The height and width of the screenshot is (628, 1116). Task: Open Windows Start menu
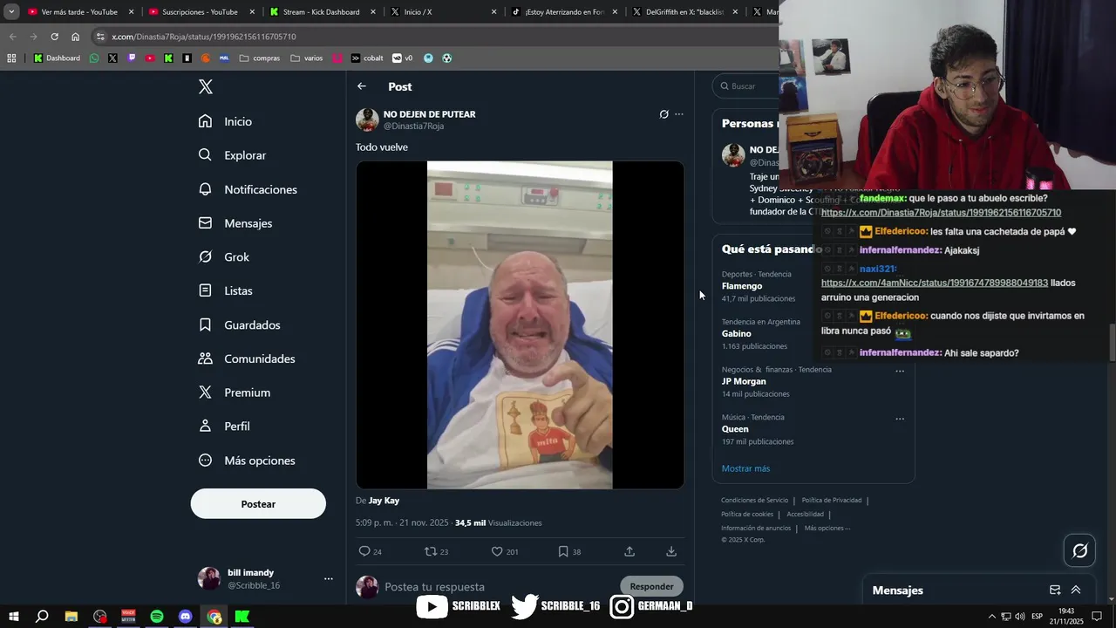(14, 617)
